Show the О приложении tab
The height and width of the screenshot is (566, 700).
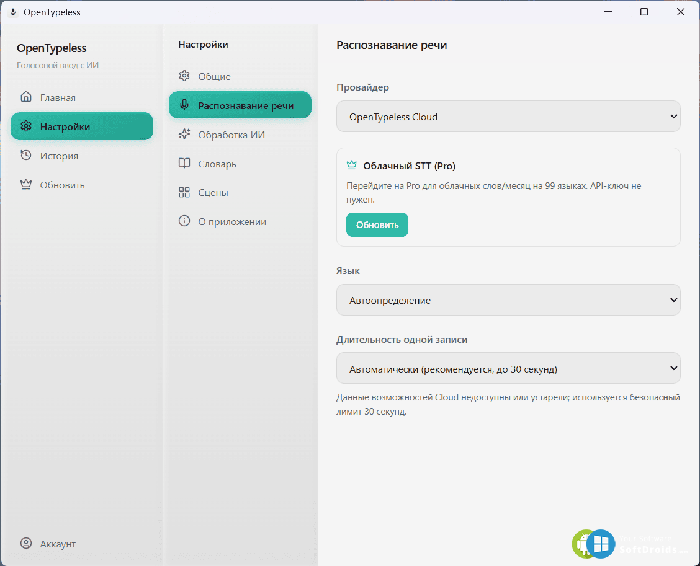click(240, 222)
